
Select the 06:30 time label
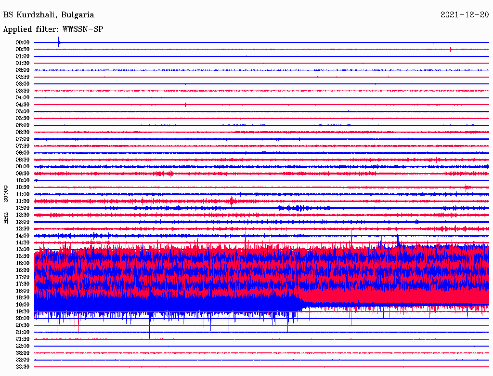23,132
